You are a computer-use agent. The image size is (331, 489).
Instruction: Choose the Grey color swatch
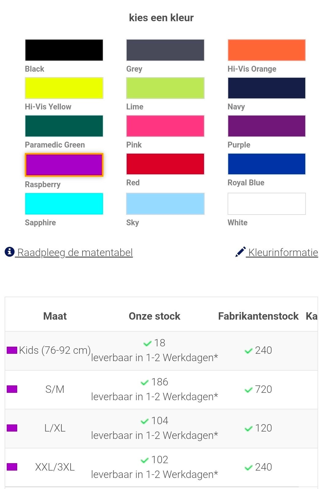(165, 50)
